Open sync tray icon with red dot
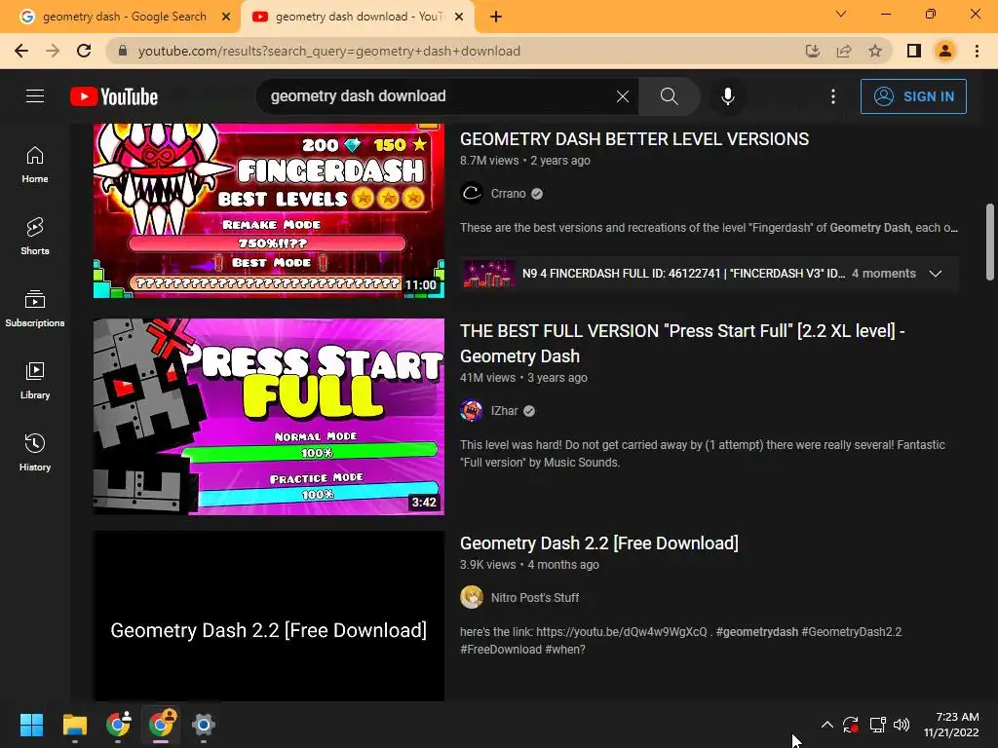 click(850, 725)
